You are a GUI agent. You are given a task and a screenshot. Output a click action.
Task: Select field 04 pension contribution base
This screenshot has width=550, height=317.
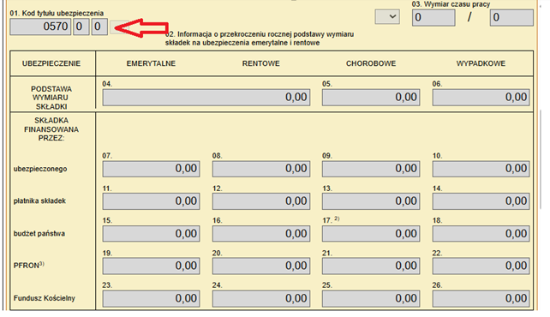tap(206, 97)
